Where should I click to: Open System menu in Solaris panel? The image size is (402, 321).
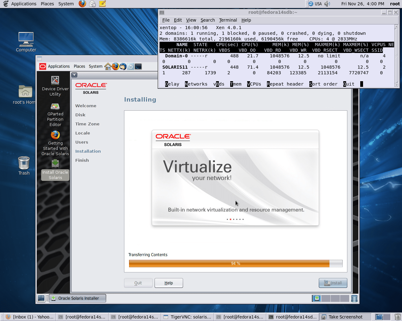point(95,66)
